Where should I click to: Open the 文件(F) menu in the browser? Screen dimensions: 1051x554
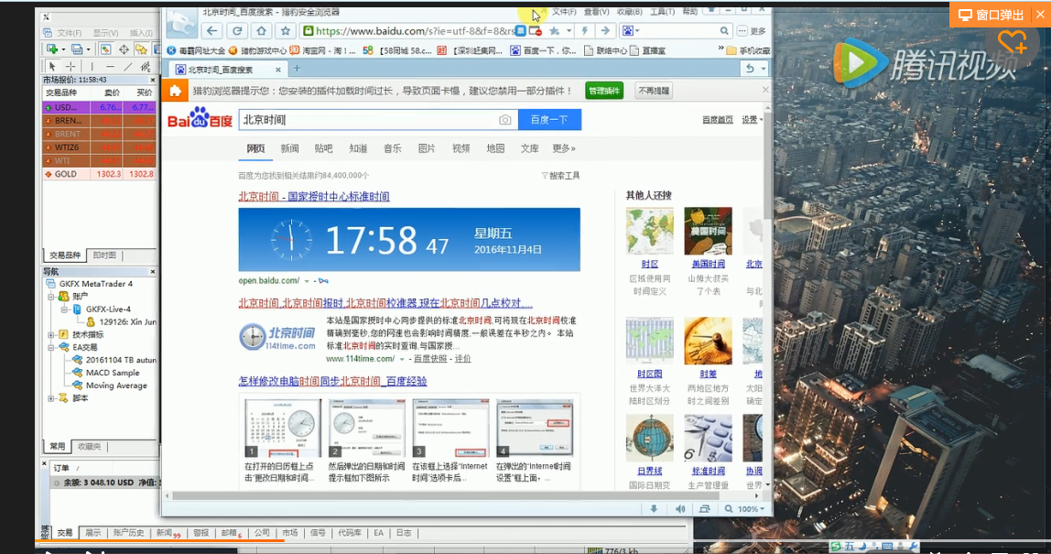[564, 12]
